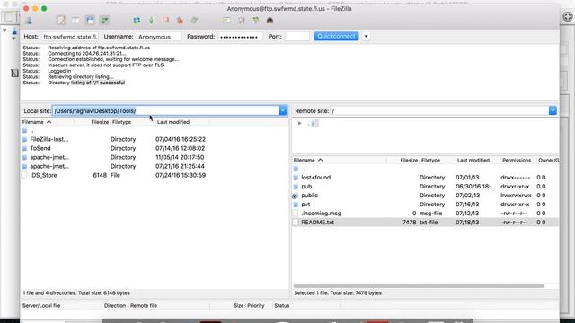This screenshot has width=575, height=323.
Task: Click the Port input field
Action: (x=297, y=37)
